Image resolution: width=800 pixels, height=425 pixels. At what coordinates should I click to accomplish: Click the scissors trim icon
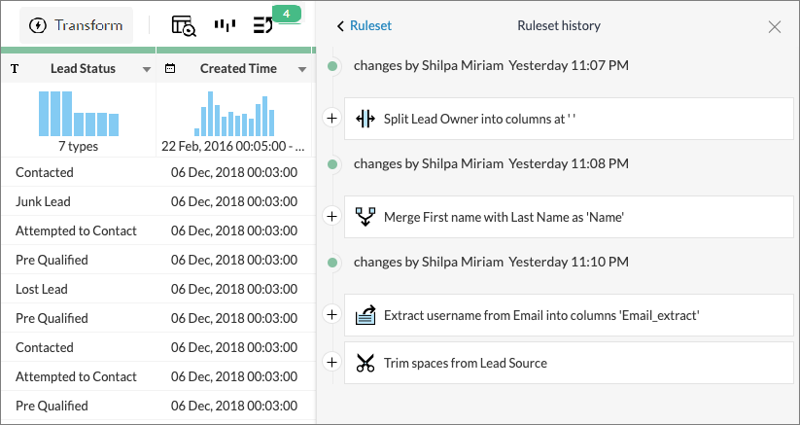(x=365, y=363)
